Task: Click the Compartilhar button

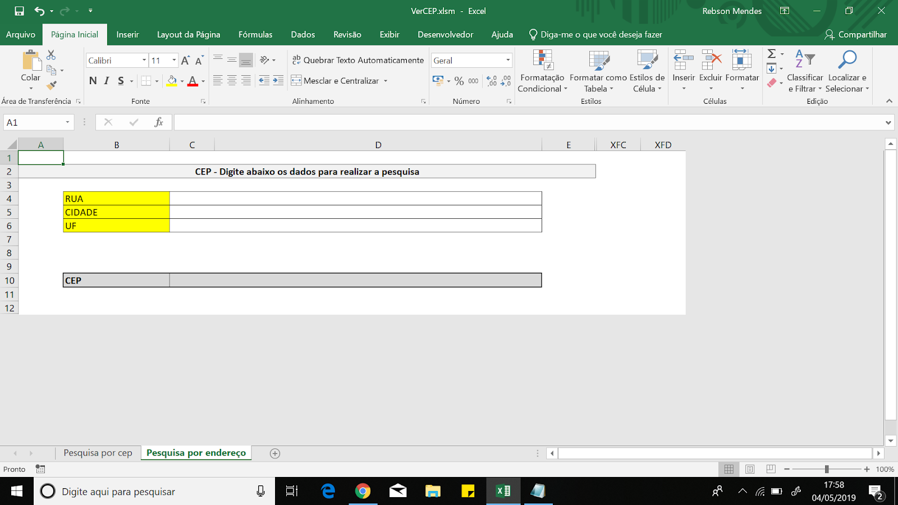Action: tap(855, 34)
